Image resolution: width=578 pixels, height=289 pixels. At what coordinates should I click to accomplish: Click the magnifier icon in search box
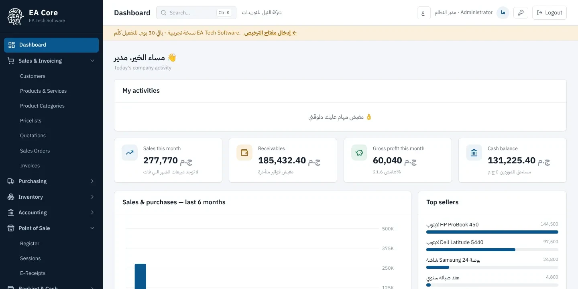pyautogui.click(x=163, y=13)
